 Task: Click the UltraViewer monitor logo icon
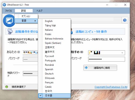point(9,21)
